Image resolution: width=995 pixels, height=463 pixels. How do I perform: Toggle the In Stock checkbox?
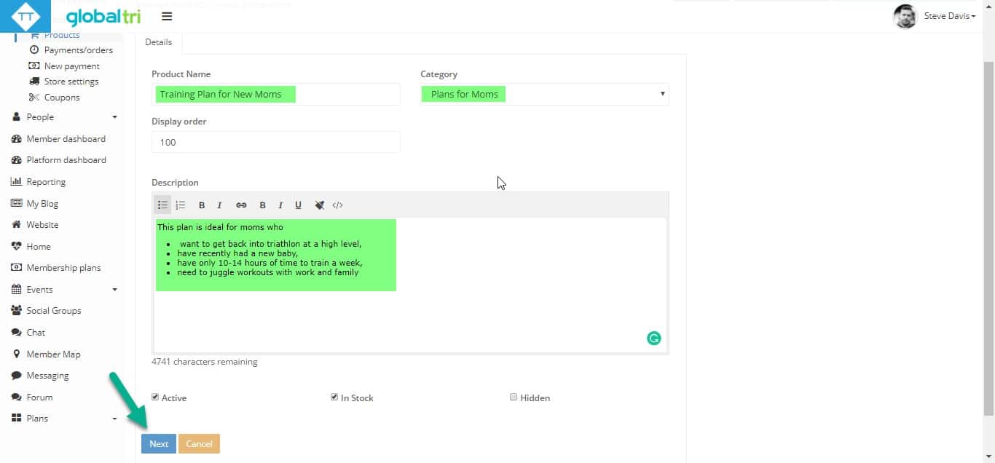tap(334, 397)
